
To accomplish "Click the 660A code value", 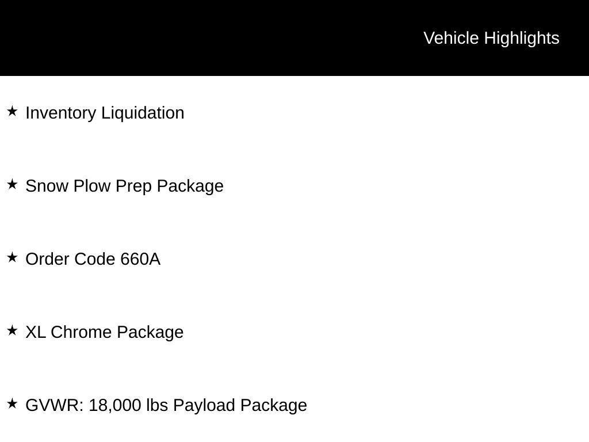I will pos(140,259).
